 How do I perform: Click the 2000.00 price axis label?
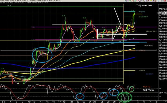163,20
